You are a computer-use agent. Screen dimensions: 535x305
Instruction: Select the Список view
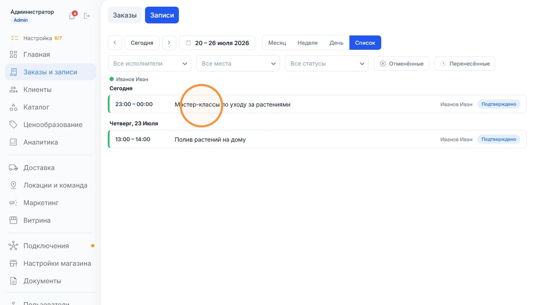pyautogui.click(x=365, y=43)
